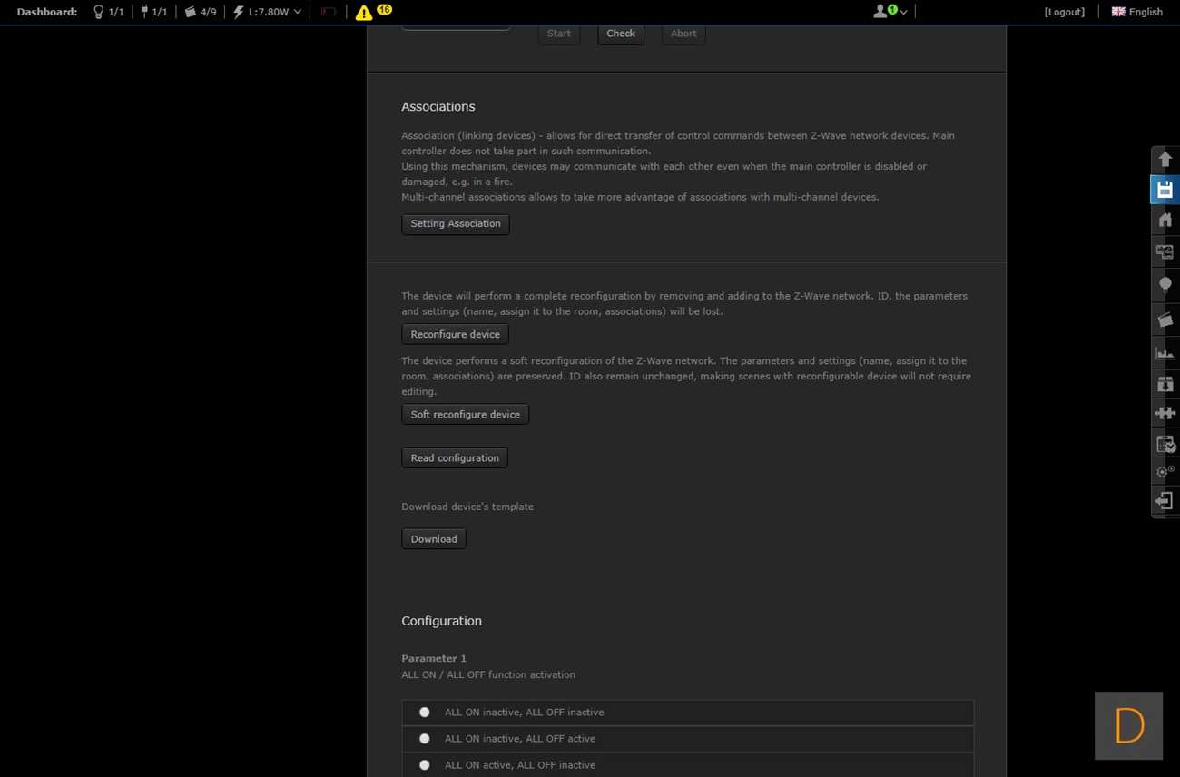Open the energy chart icon in sidebar
Screen dimensions: 1180x777
(x=1165, y=353)
